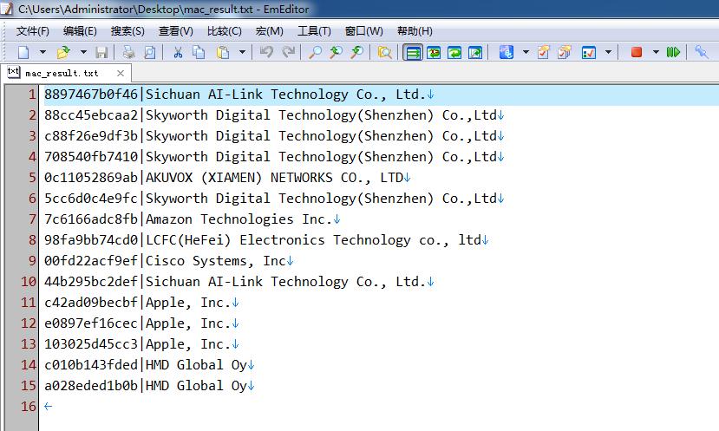The height and width of the screenshot is (431, 719).
Task: Expand the dropdown arrow beside record macro
Action: [655, 53]
